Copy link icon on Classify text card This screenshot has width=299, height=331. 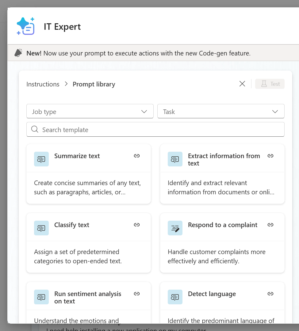[137, 225]
